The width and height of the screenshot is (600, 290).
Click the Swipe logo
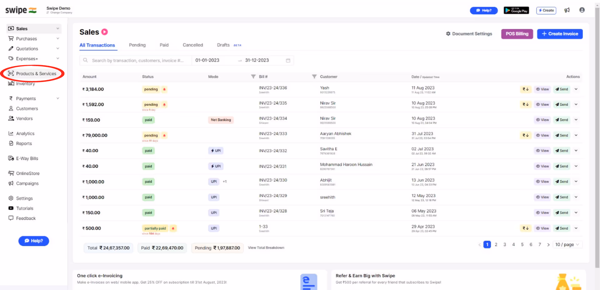(21, 10)
